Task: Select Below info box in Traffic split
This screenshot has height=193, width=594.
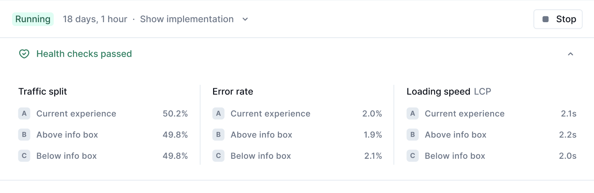Action: pyautogui.click(x=66, y=156)
